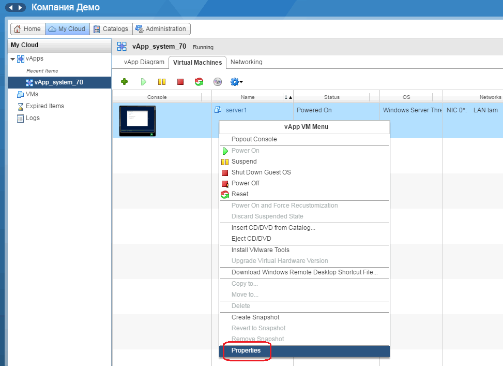This screenshot has height=366, width=503.
Task: Click the VM icon next to server1
Action: [x=218, y=110]
